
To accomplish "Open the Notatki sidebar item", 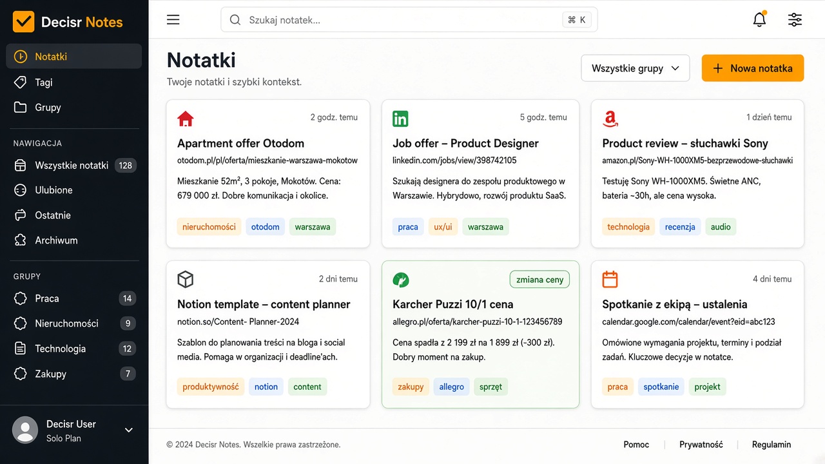I will pyautogui.click(x=74, y=56).
